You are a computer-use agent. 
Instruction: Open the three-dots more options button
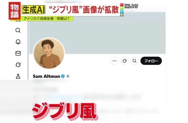click(x=114, y=61)
